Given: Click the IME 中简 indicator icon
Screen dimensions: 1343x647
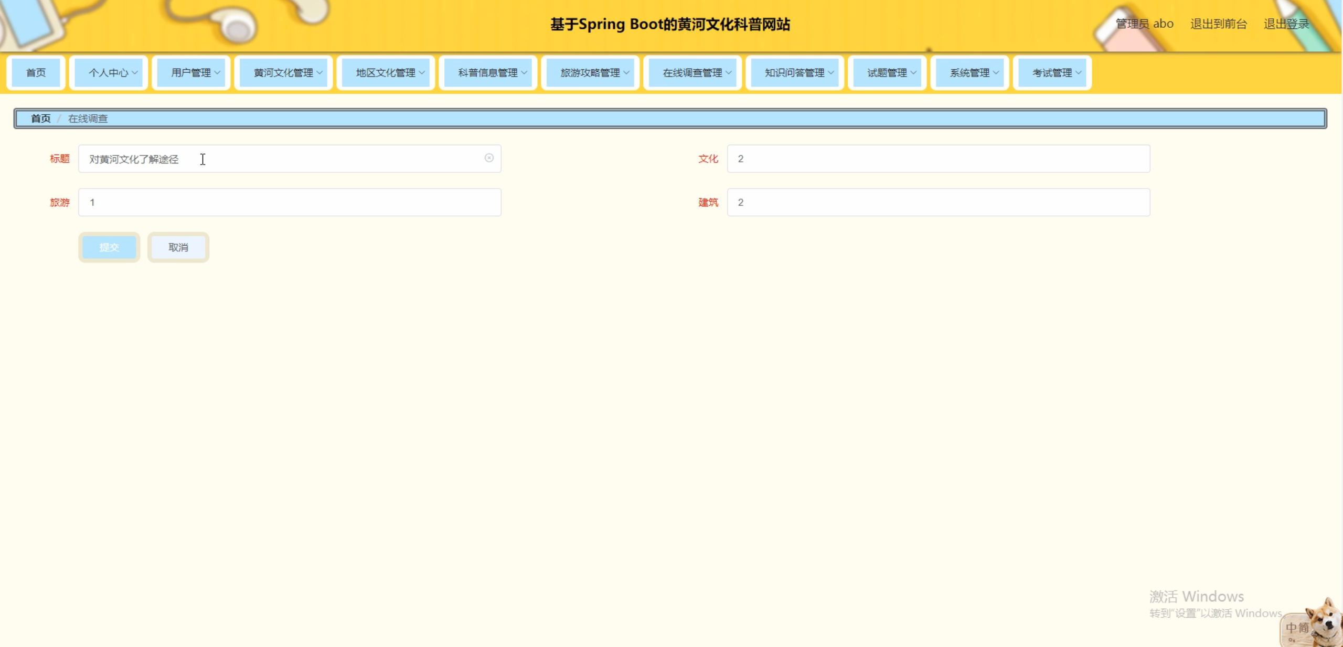Looking at the screenshot, I should point(1297,627).
